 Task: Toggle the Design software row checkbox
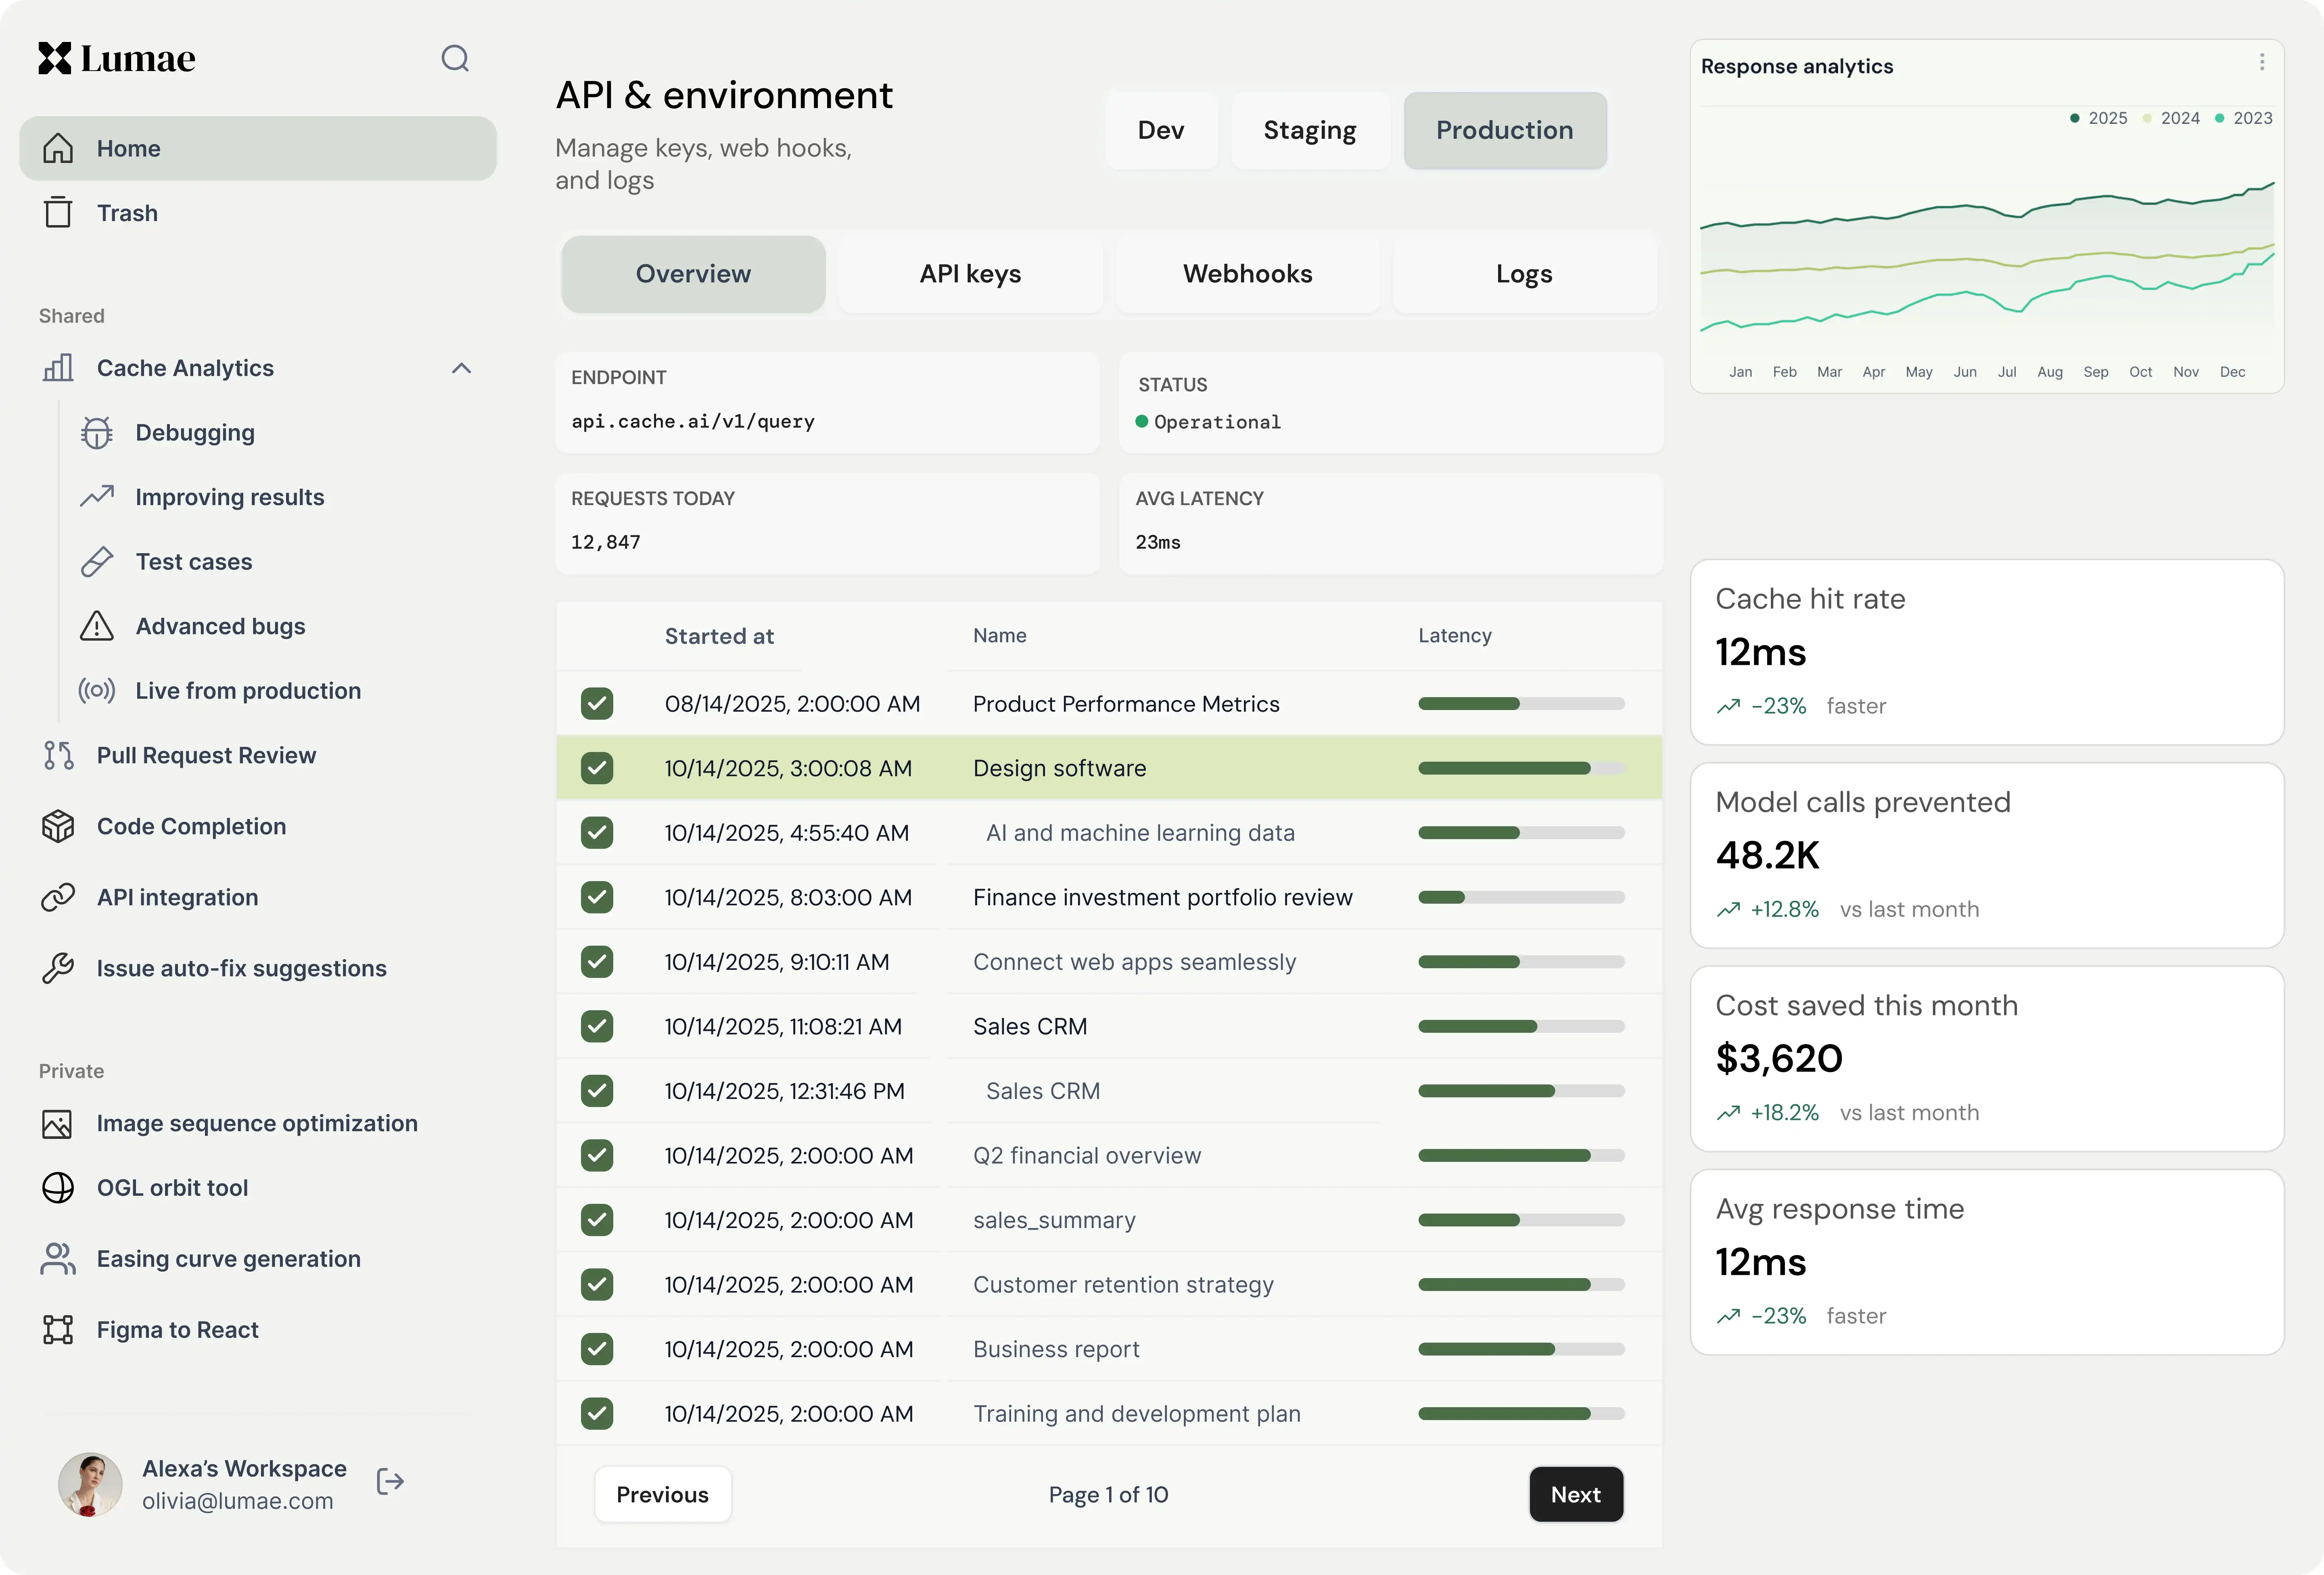point(597,768)
